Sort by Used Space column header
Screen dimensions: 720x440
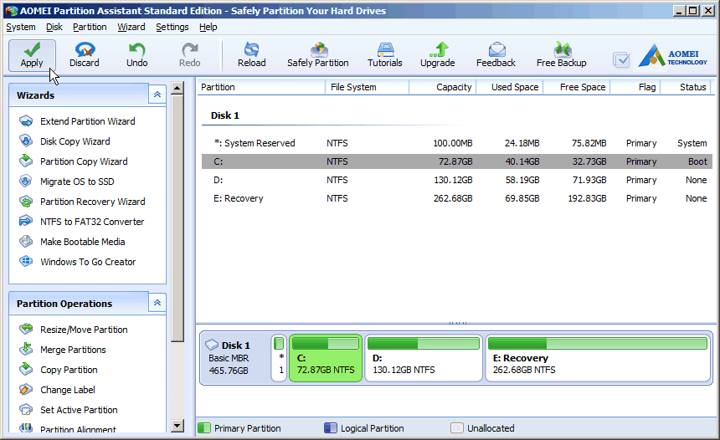(510, 87)
